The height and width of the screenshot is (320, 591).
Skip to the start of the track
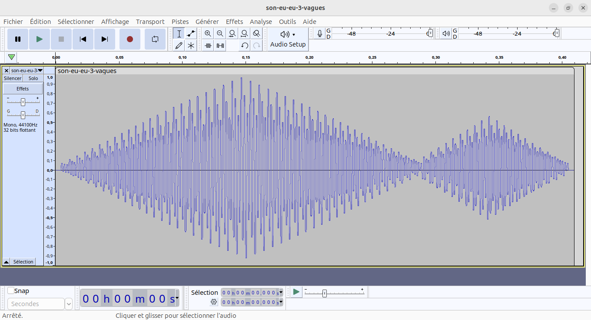point(83,39)
